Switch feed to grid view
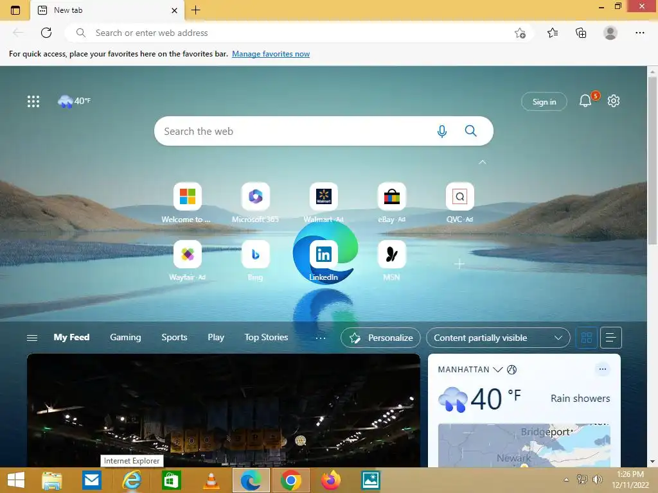658x493 pixels. point(586,338)
